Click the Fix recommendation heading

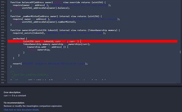click(x=14, y=103)
